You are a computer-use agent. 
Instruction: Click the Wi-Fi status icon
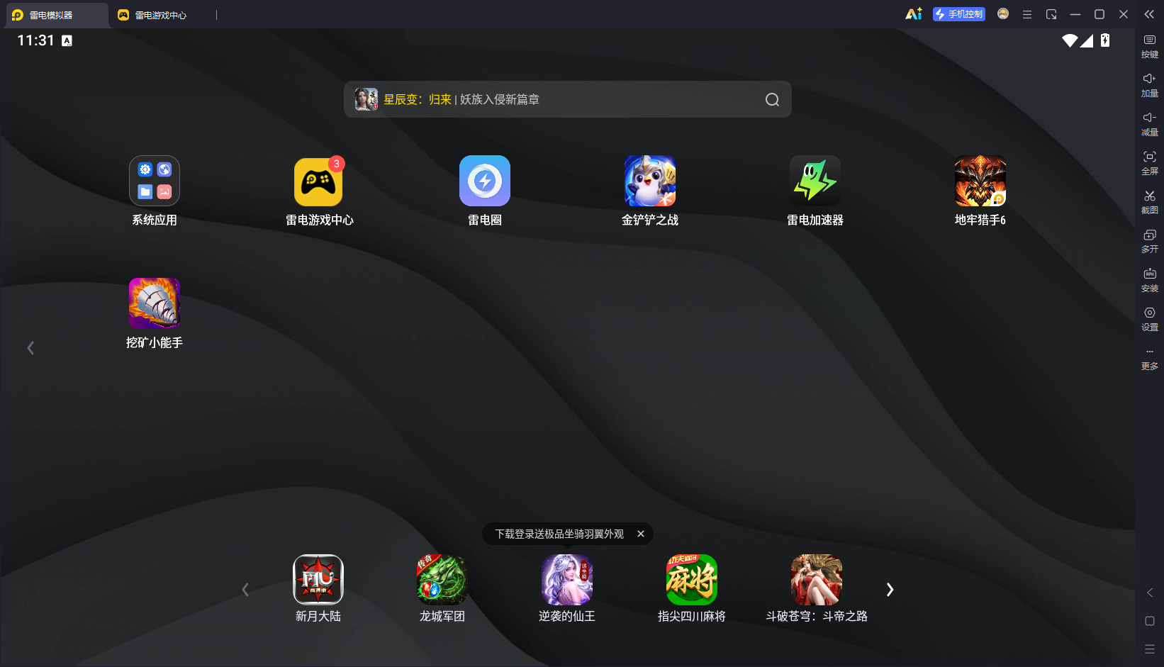click(x=1070, y=40)
